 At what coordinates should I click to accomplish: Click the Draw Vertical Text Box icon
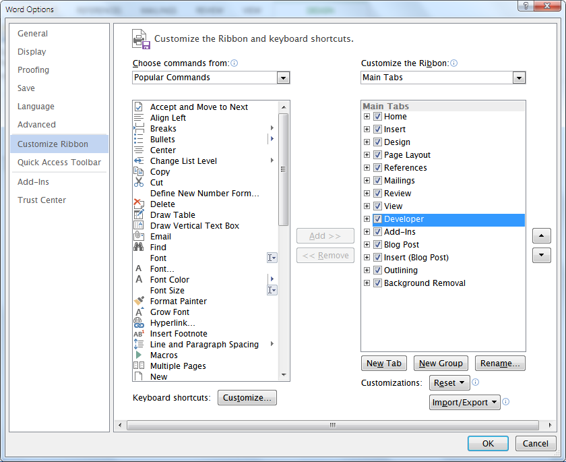[139, 225]
